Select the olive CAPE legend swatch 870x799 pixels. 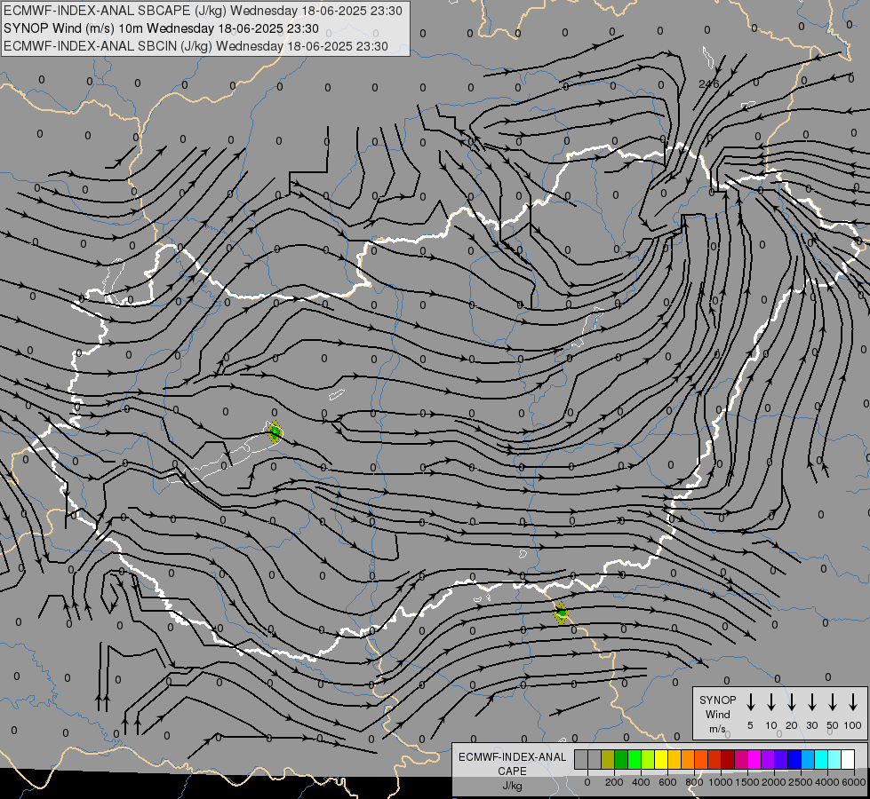tap(608, 759)
